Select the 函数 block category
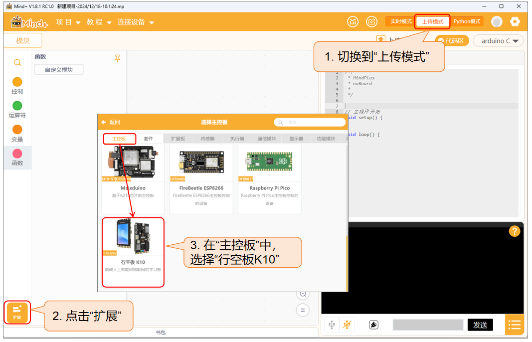The image size is (532, 342). (17, 158)
